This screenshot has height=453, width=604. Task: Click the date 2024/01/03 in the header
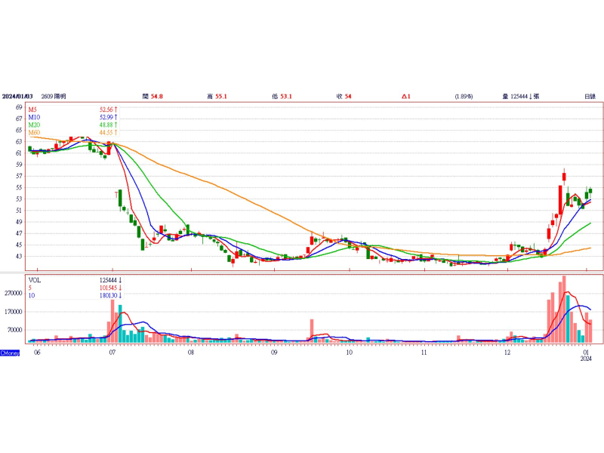click(x=17, y=97)
